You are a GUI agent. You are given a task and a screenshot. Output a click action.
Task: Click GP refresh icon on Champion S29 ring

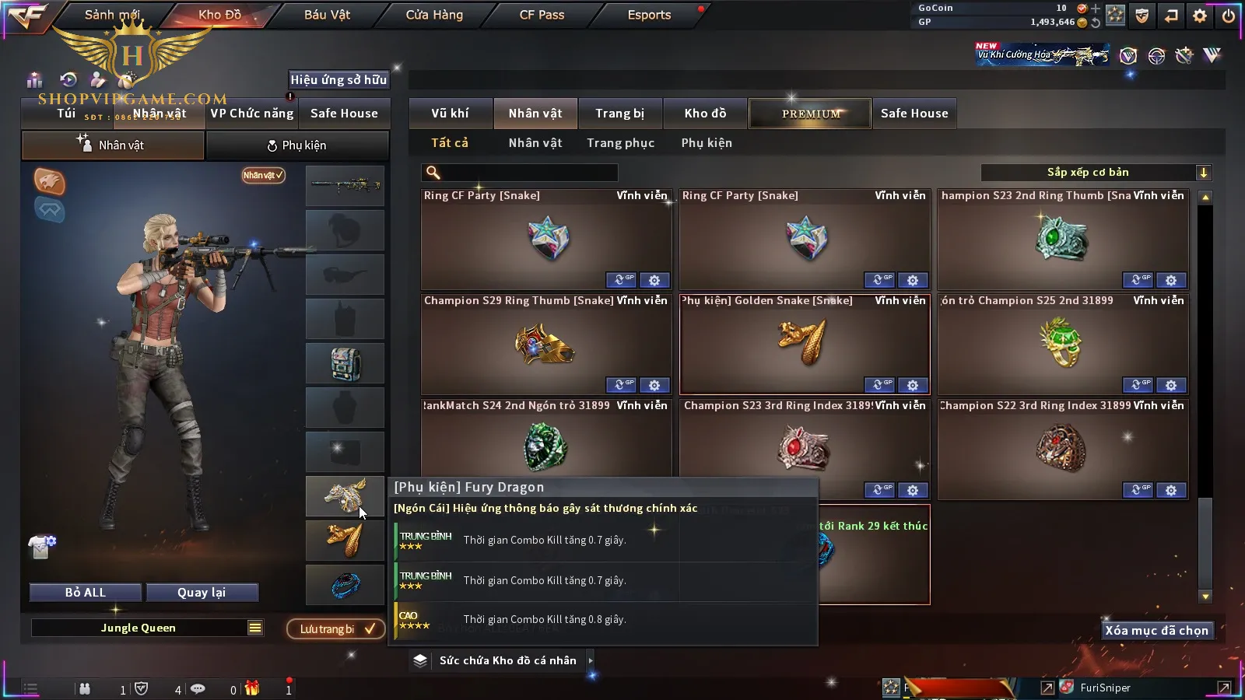[621, 385]
